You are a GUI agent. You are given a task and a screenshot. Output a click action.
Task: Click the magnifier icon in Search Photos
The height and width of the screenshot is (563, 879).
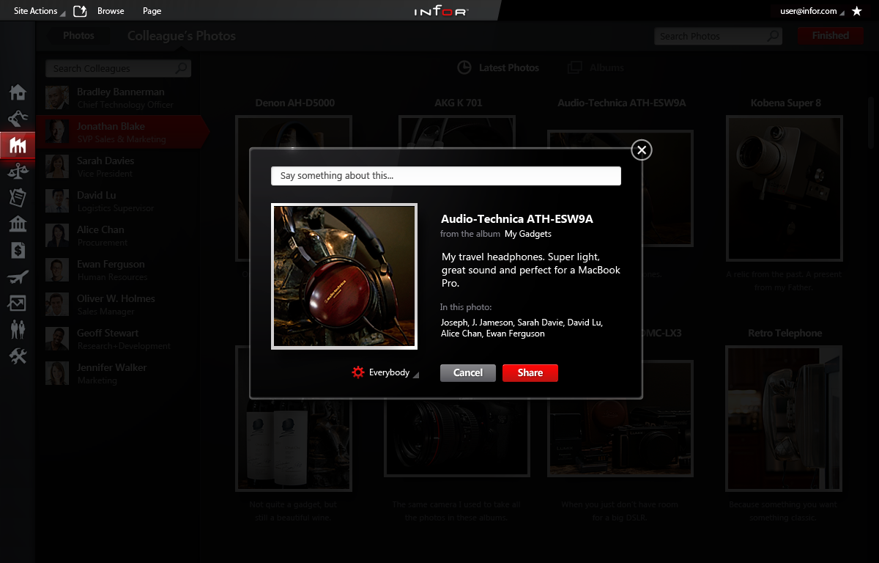click(773, 36)
